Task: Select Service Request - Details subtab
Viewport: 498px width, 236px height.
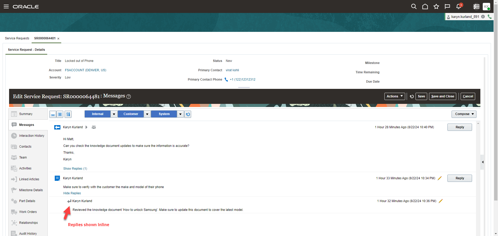Action: tap(26, 50)
